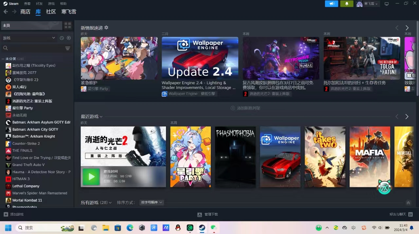Move the recent games shelf left

397,117
